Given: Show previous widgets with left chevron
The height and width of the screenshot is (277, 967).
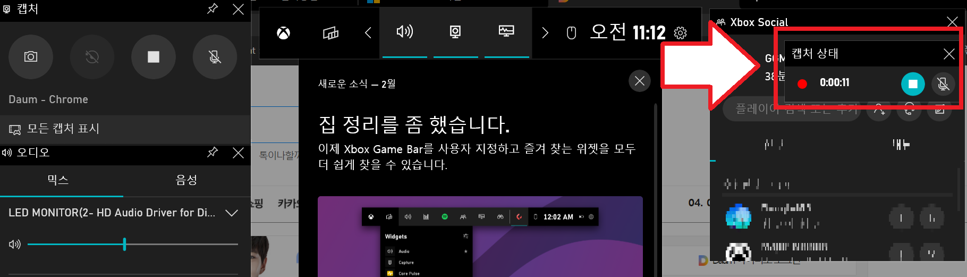Looking at the screenshot, I should (368, 33).
